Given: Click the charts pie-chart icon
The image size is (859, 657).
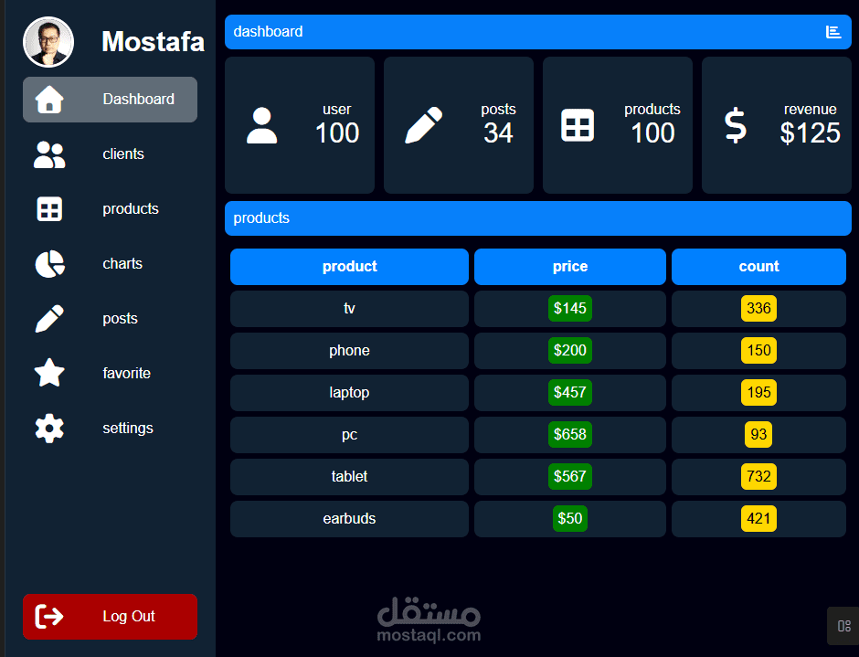Looking at the screenshot, I should 48,263.
